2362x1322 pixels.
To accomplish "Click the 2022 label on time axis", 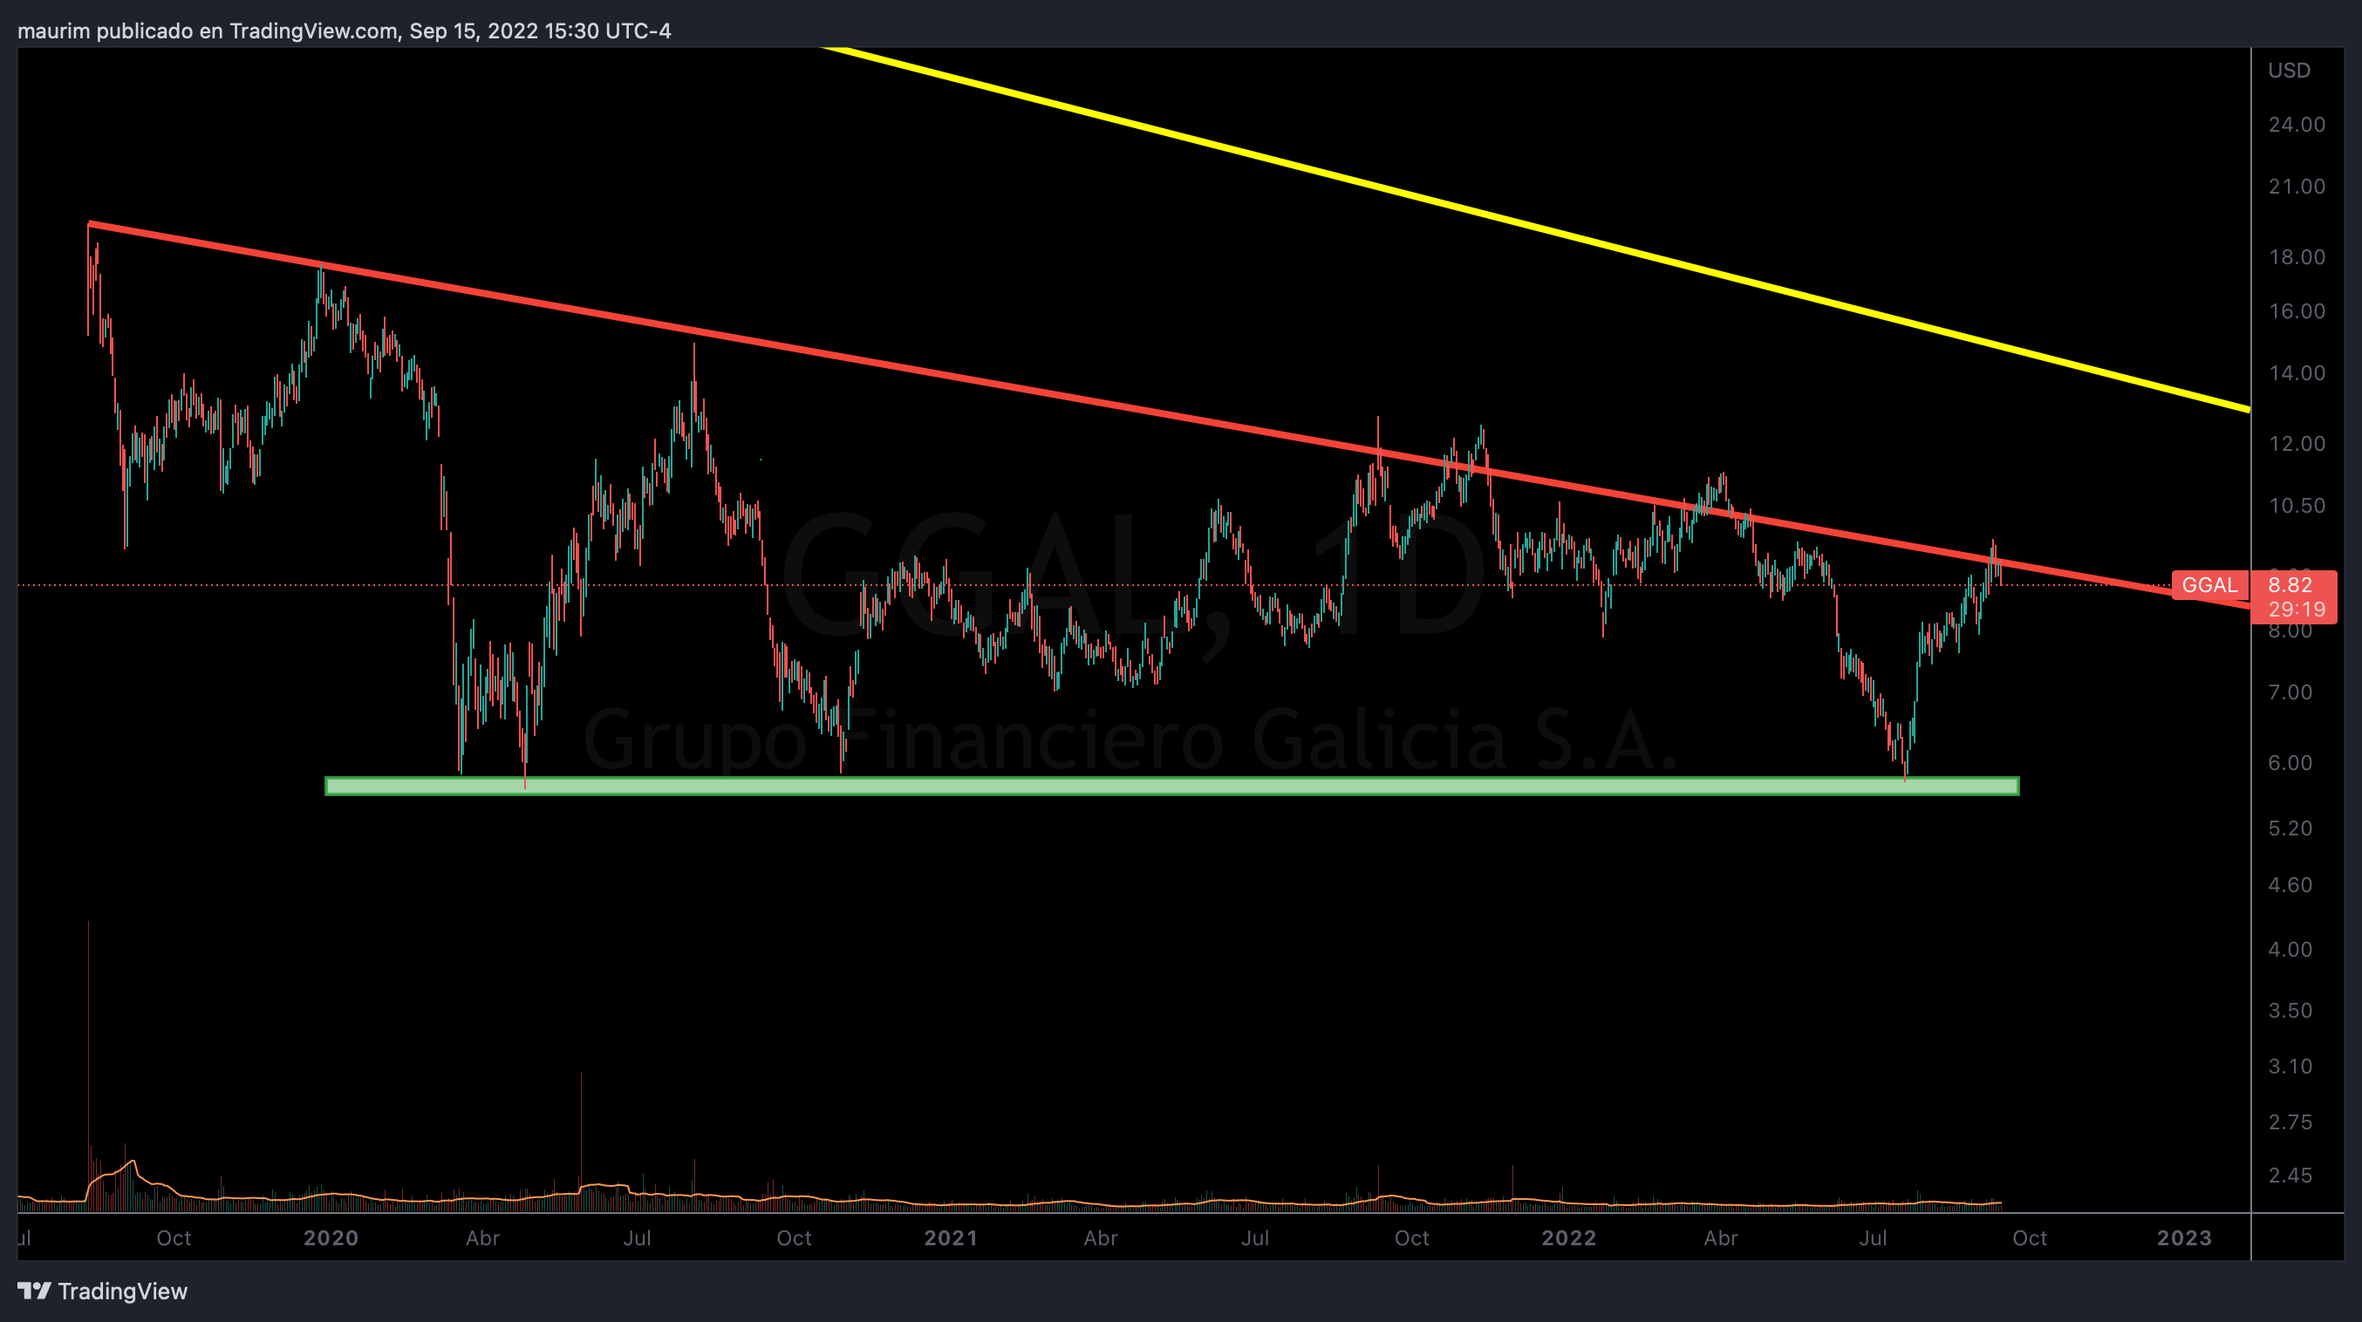I will [x=1569, y=1237].
